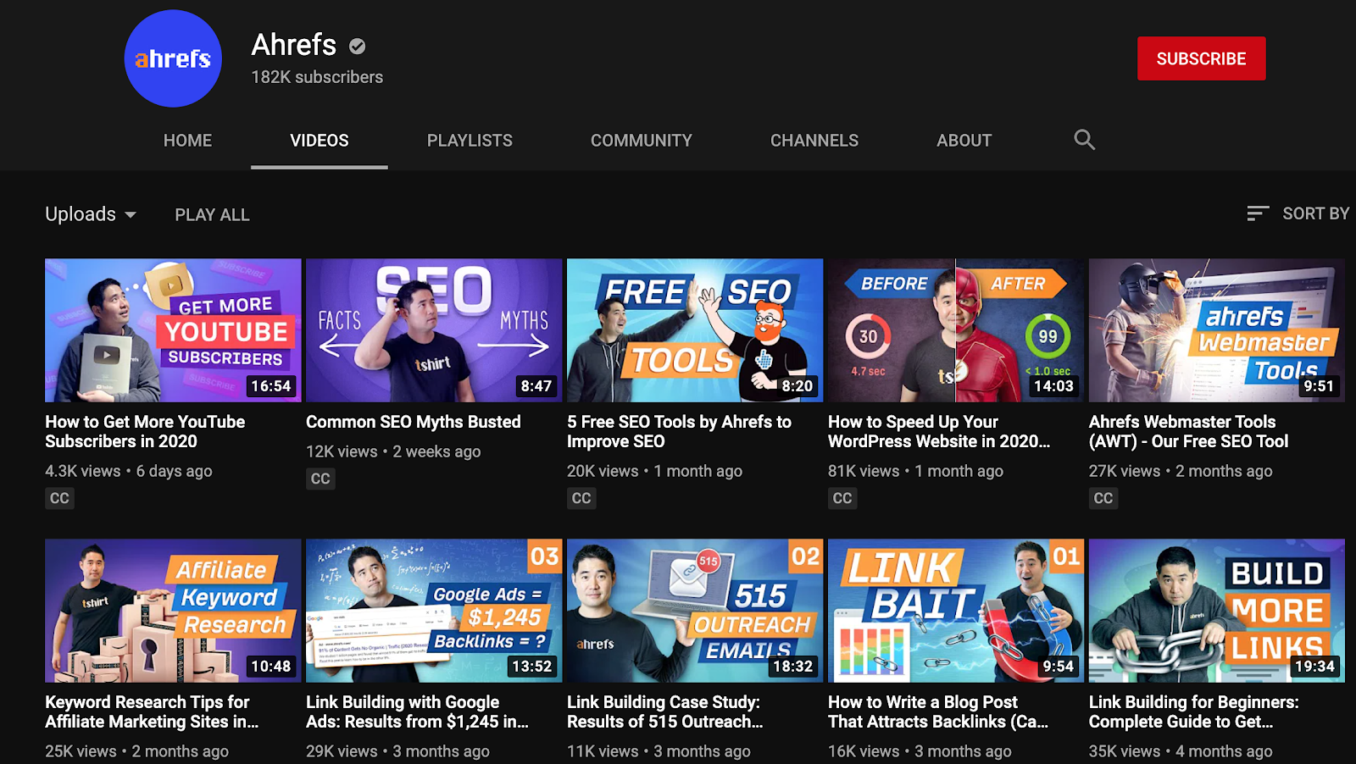
Task: Play the '515 Outreach Emails' thumbnail
Action: pos(695,611)
